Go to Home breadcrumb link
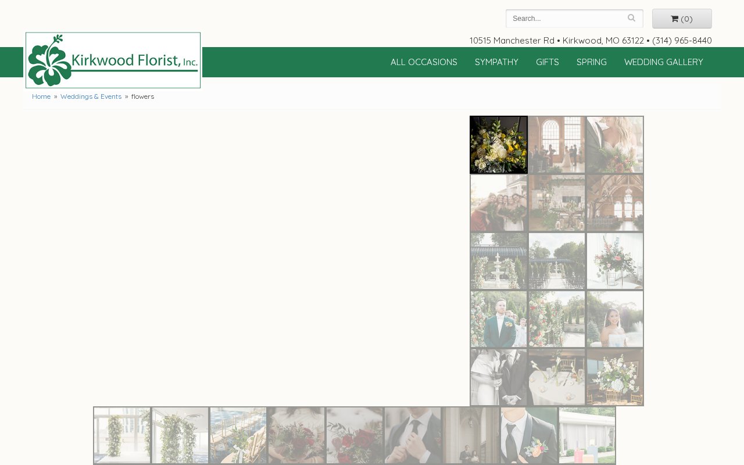Viewport: 744px width, 465px height. pyautogui.click(x=41, y=96)
